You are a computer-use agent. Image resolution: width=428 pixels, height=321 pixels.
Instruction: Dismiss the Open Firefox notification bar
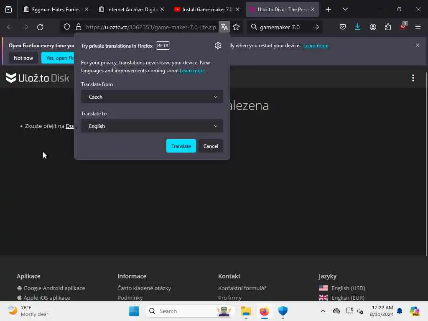pyautogui.click(x=418, y=45)
